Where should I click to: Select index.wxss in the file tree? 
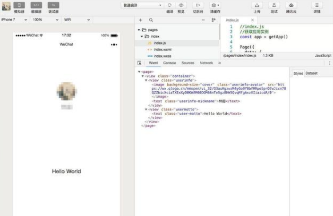point(177,56)
